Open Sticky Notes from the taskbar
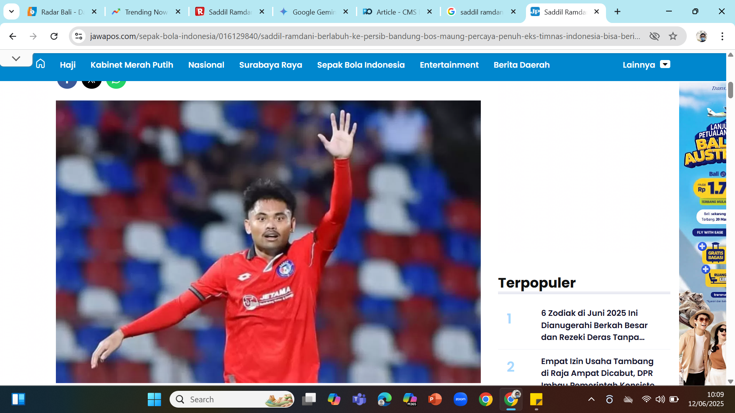 pyautogui.click(x=536, y=399)
